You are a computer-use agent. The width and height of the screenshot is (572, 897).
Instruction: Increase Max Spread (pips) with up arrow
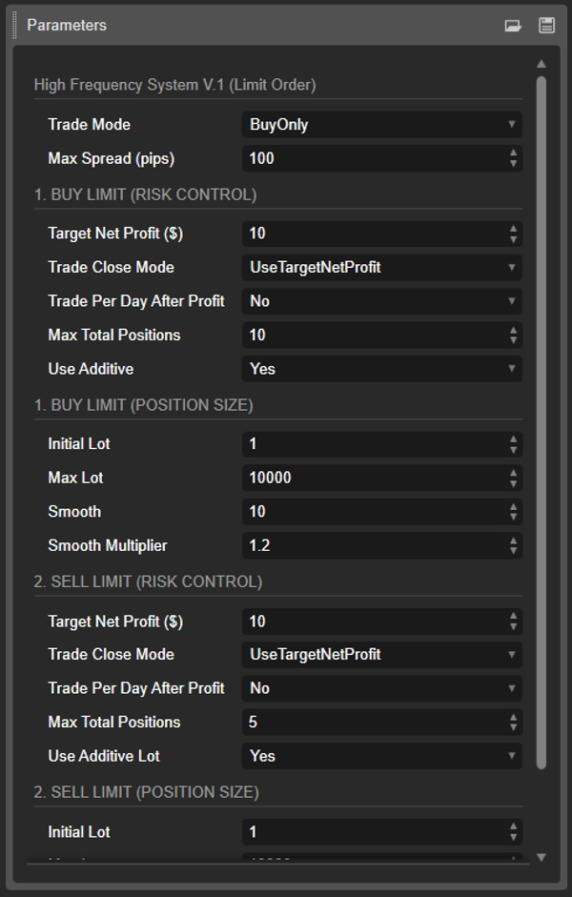point(514,153)
